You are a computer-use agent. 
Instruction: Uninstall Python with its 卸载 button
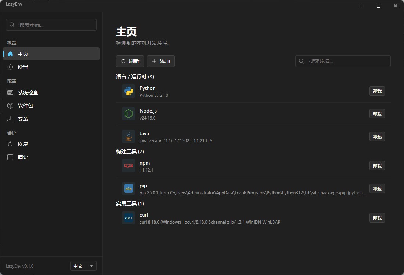pos(377,91)
